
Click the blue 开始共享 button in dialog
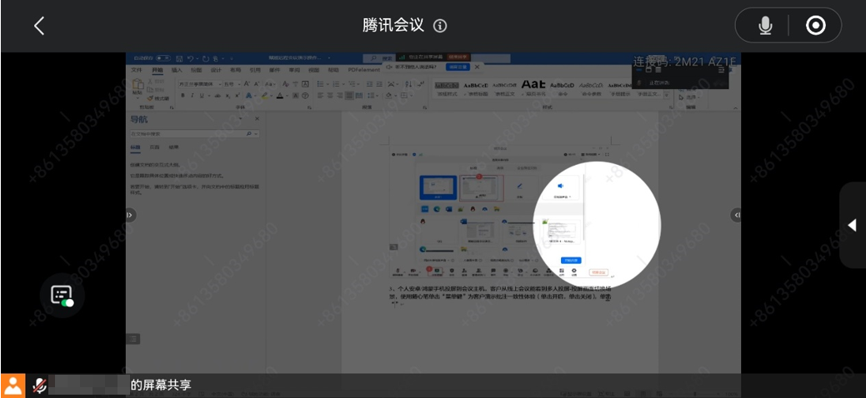click(x=571, y=261)
